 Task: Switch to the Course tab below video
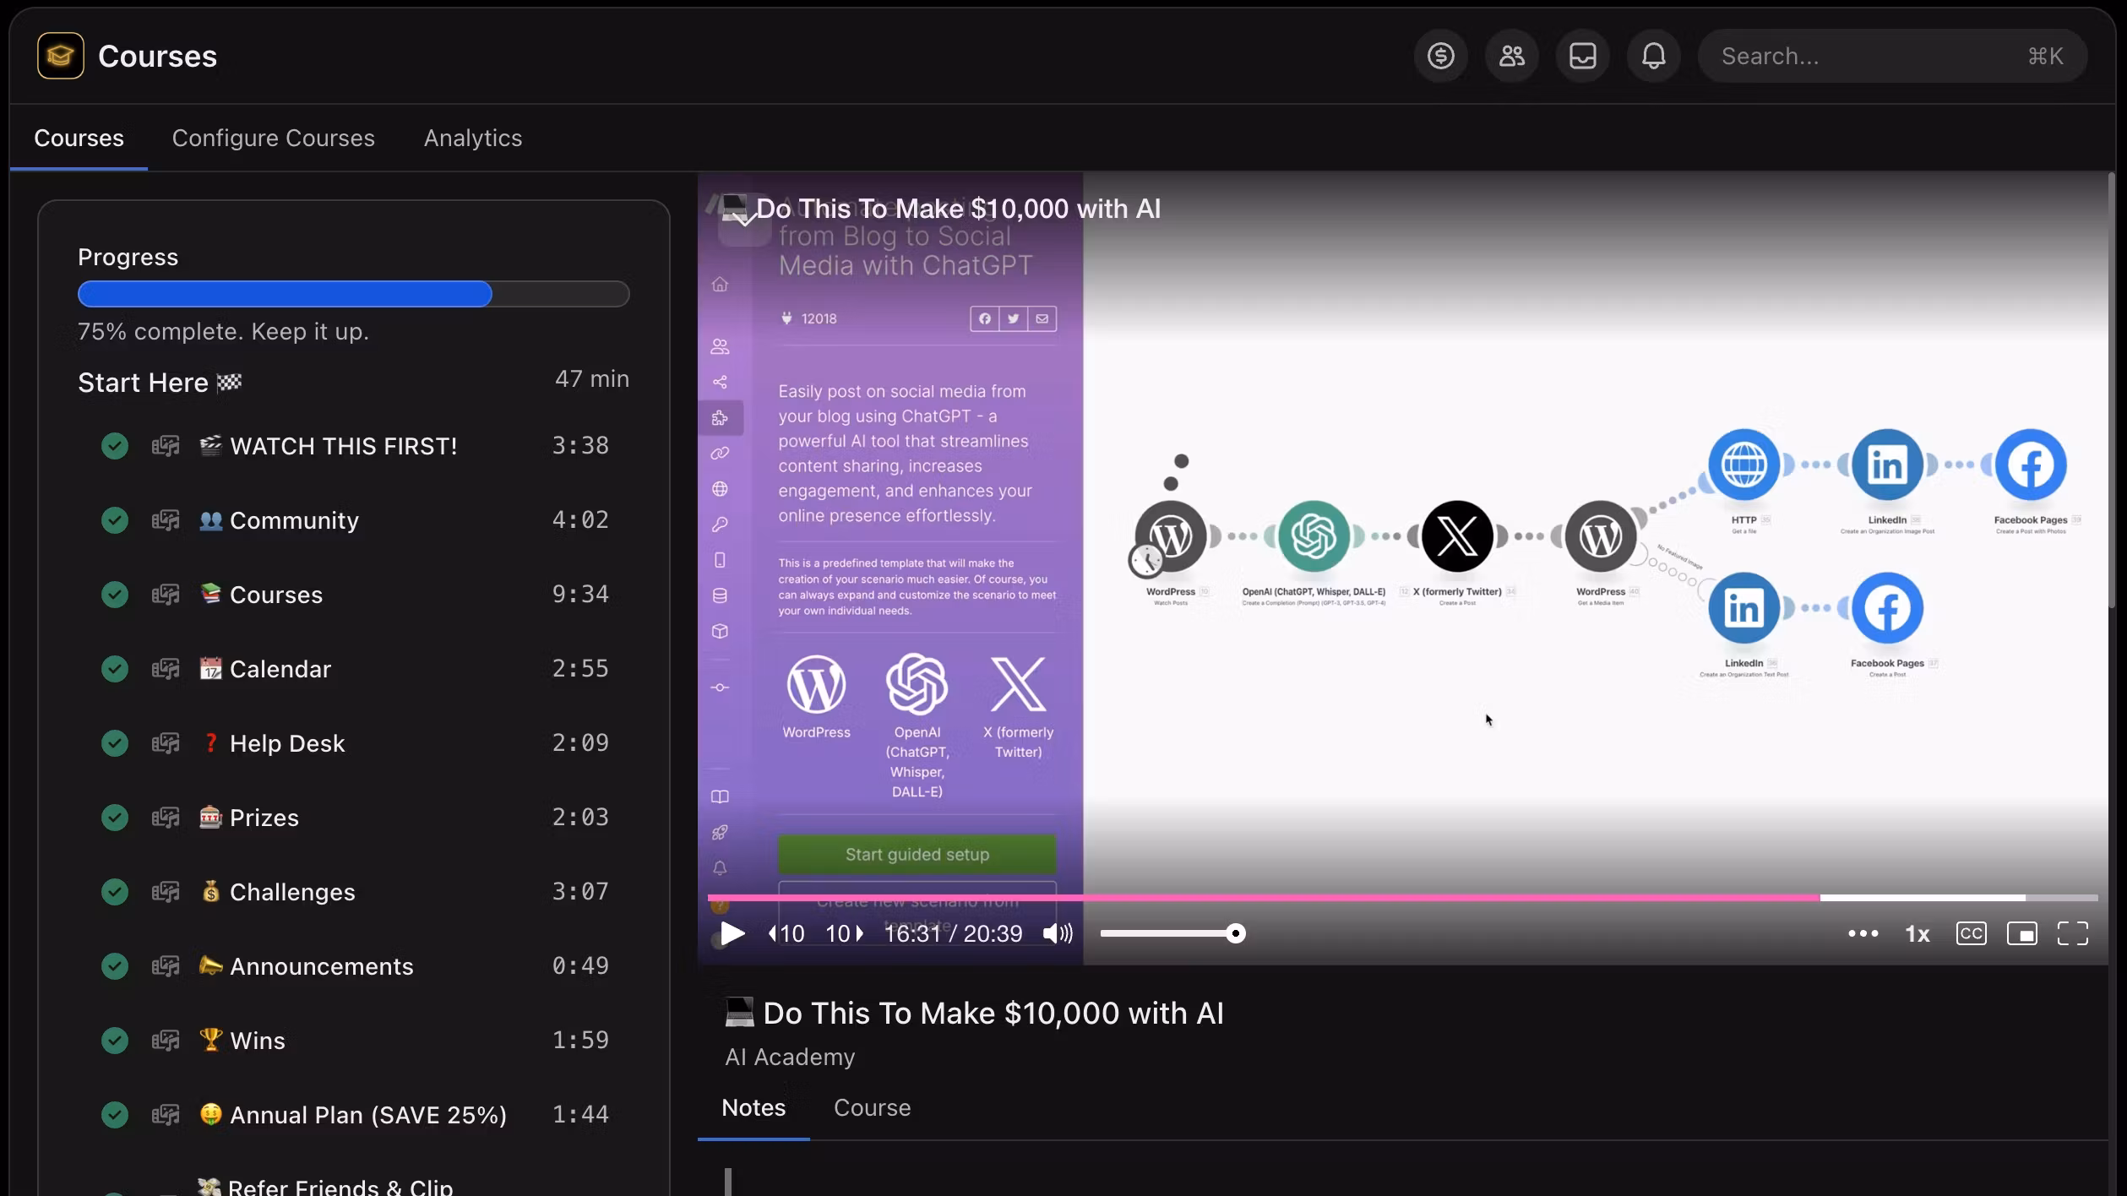pyautogui.click(x=872, y=1107)
